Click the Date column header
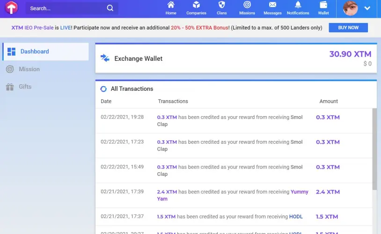Screen dimensions: 381x234 pyautogui.click(x=106, y=102)
